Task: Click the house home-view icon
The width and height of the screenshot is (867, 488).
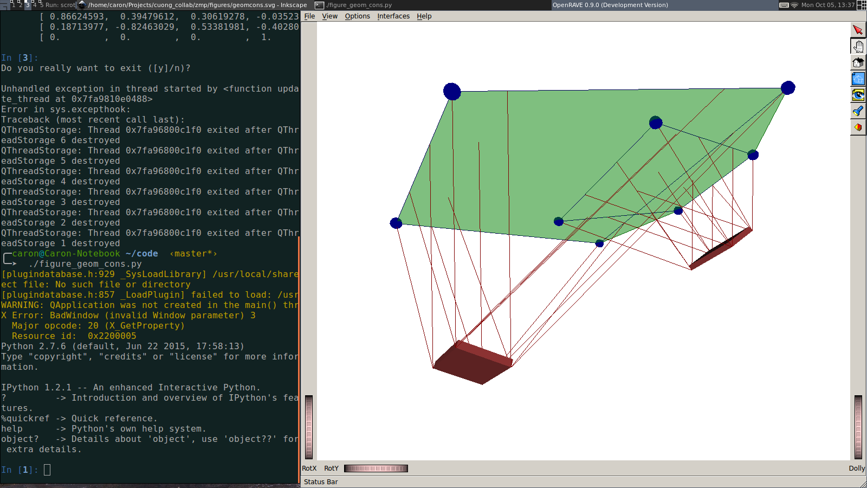Action: (x=858, y=62)
